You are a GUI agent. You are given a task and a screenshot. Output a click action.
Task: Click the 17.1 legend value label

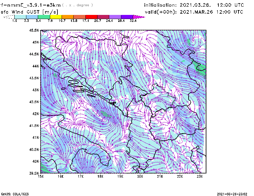(x=86, y=21)
